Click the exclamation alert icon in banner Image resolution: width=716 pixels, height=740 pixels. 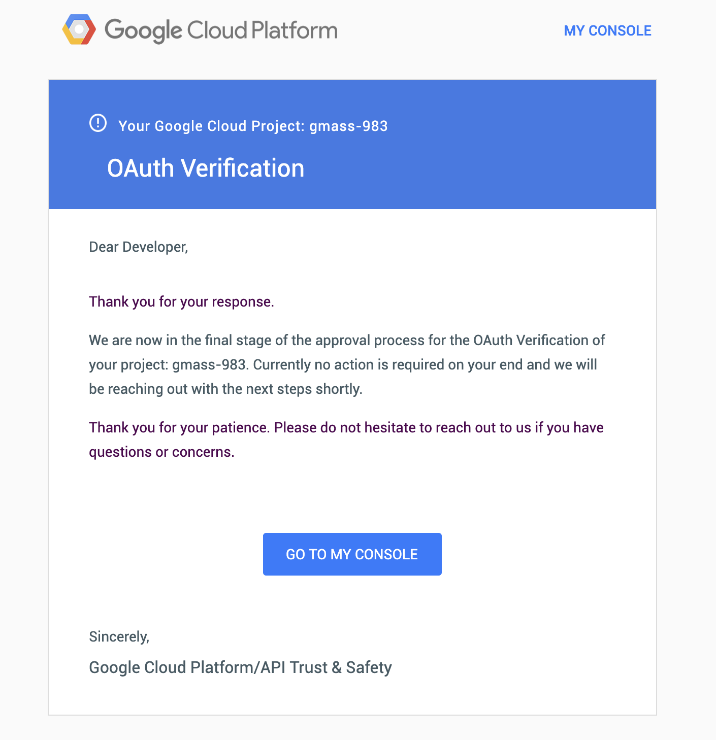tap(98, 123)
